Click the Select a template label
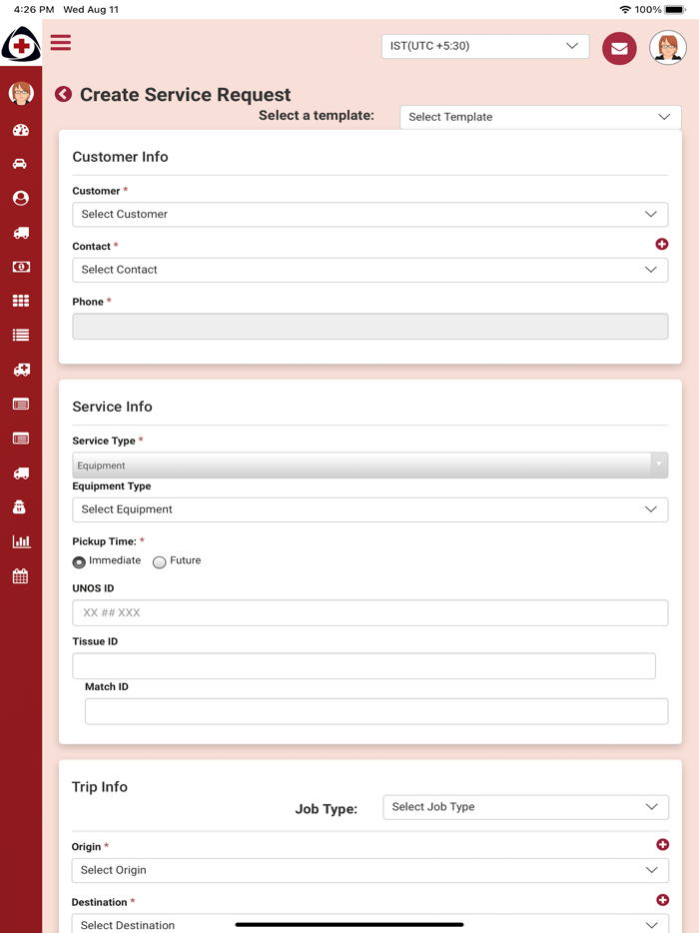699x933 pixels. point(317,116)
